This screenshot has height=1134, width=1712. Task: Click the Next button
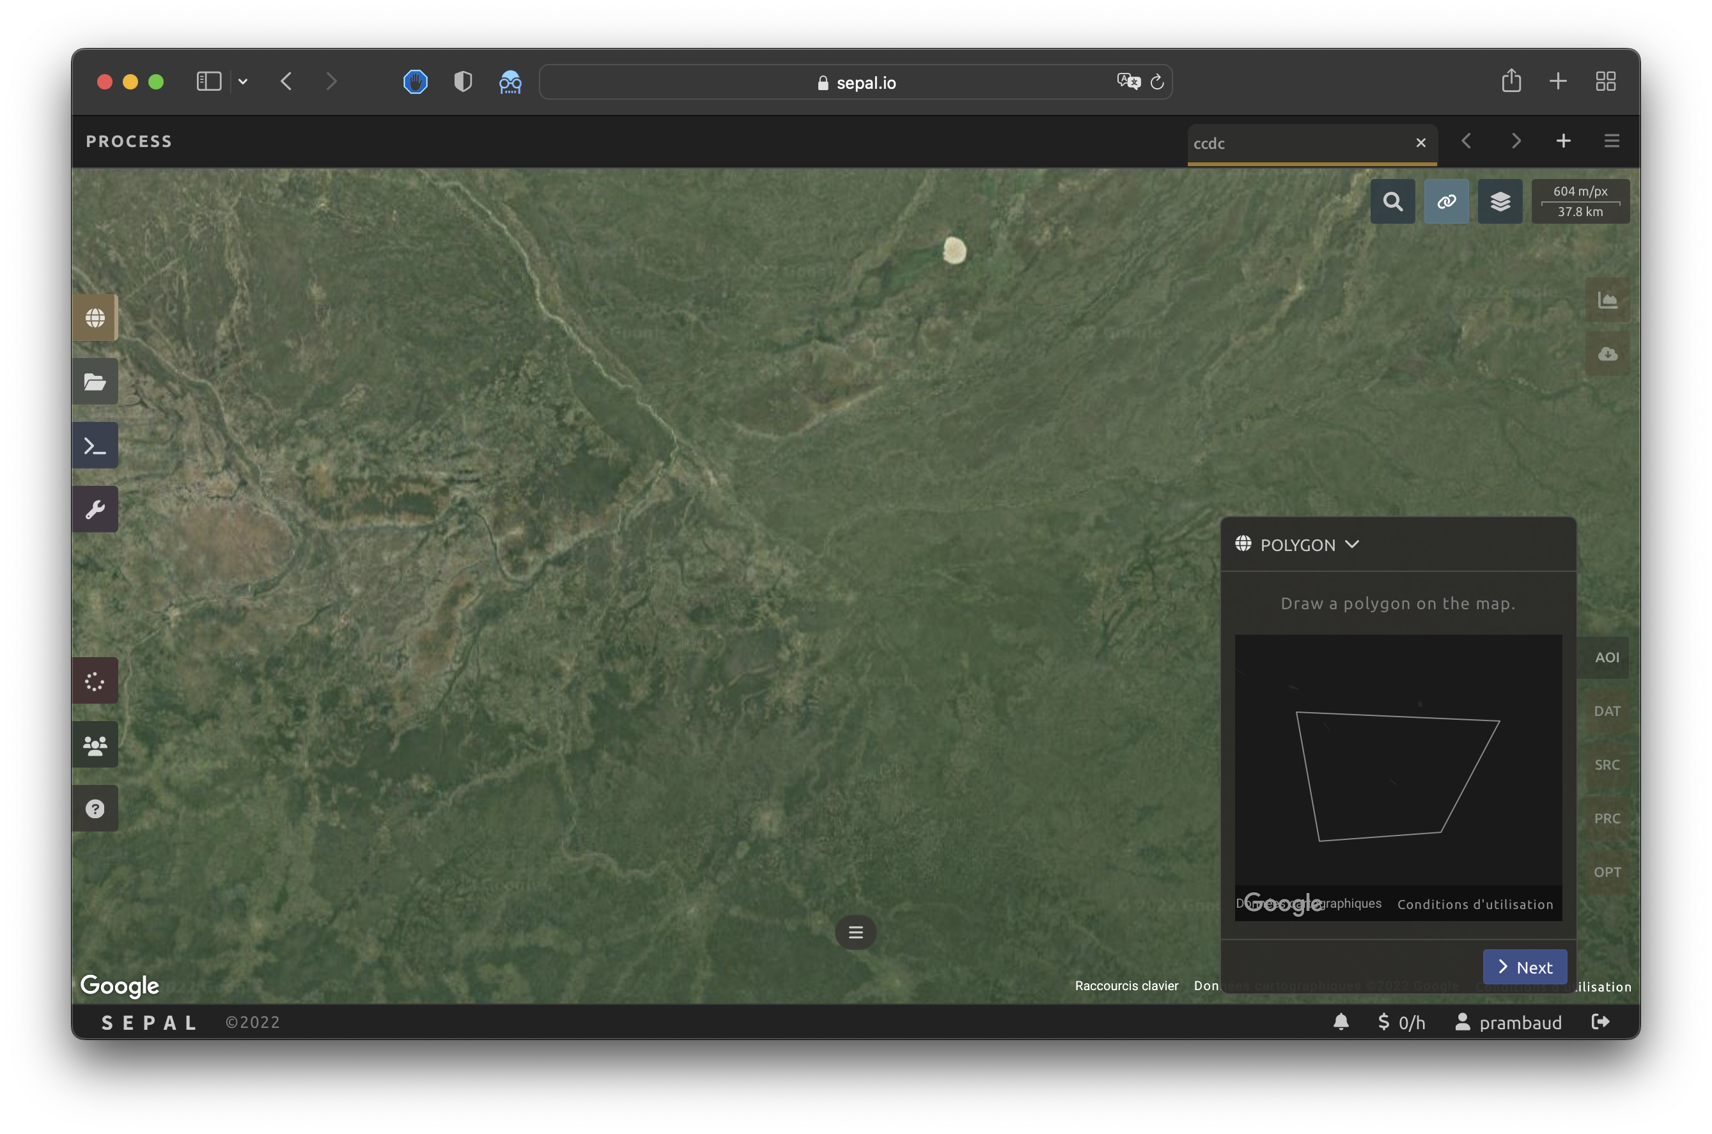(x=1525, y=967)
